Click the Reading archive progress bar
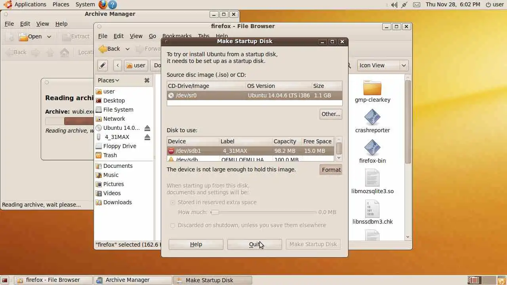 click(x=69, y=121)
